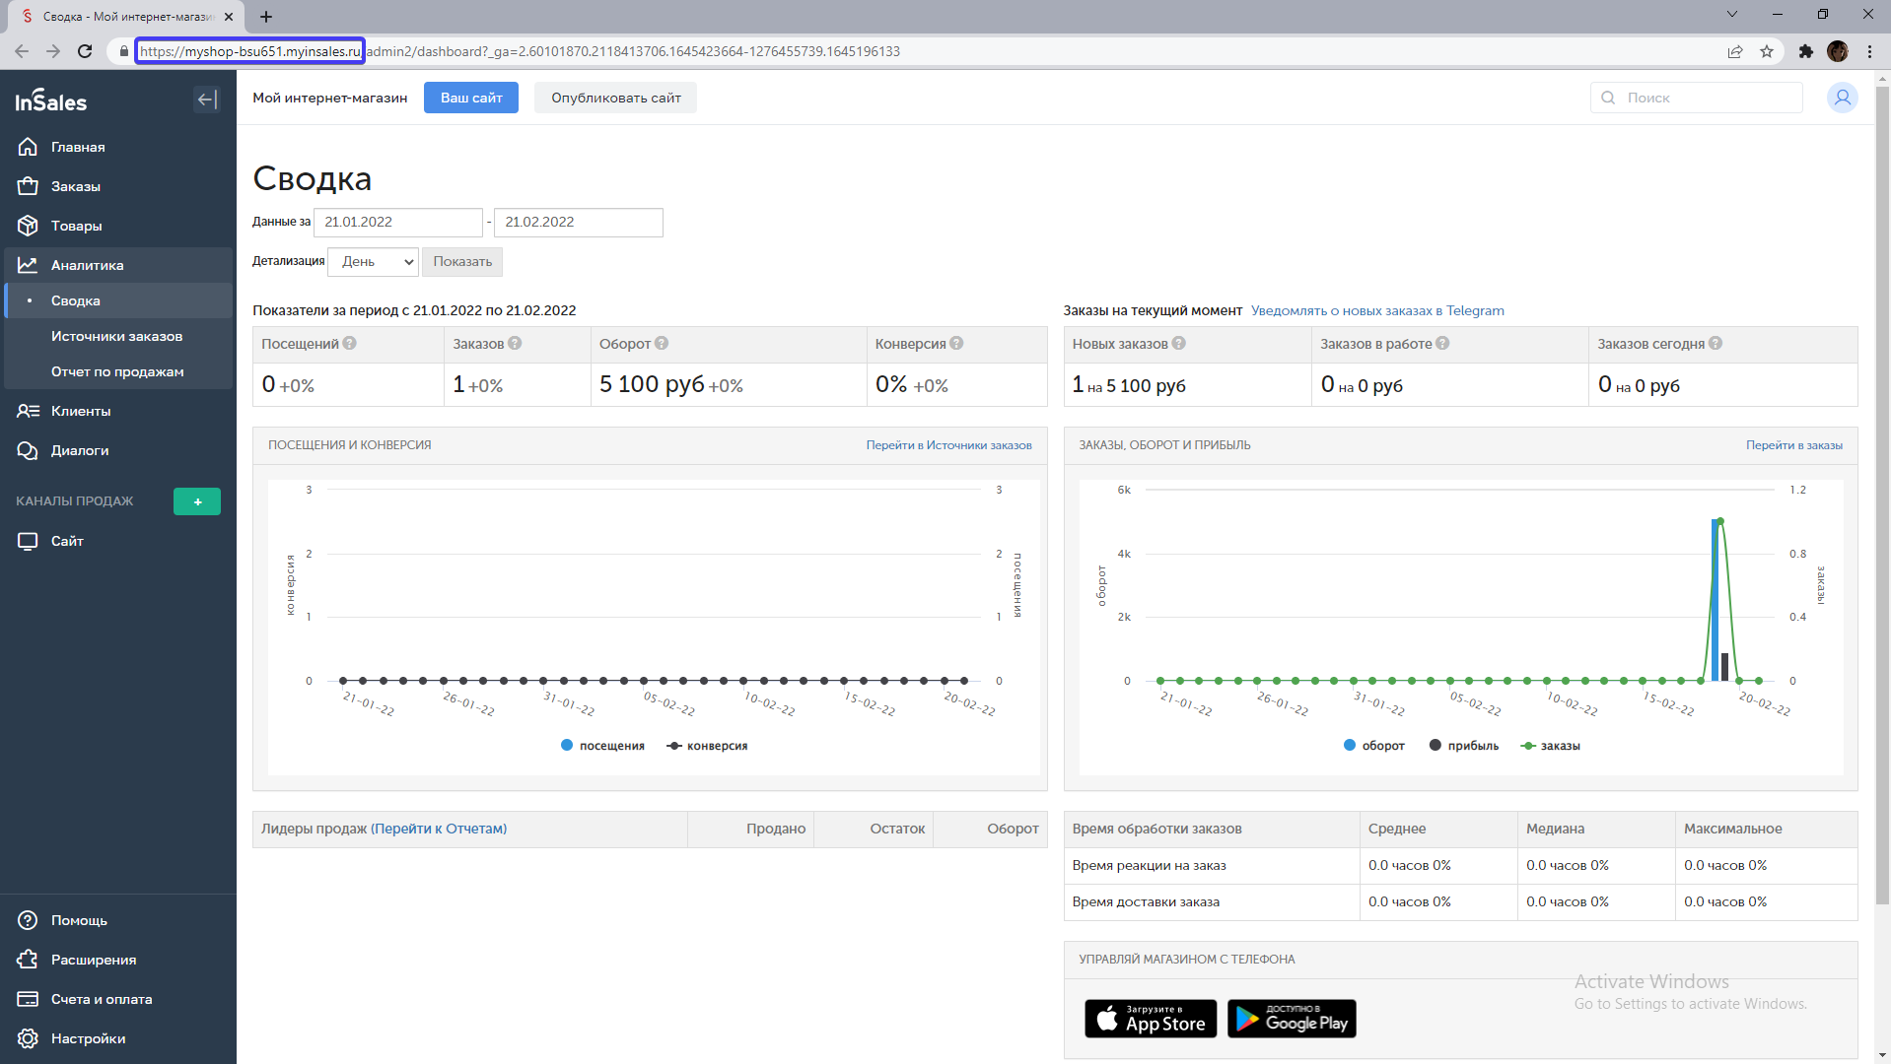1891x1064 pixels.
Task: Open Chrome tab search chevron
Action: (1732, 15)
